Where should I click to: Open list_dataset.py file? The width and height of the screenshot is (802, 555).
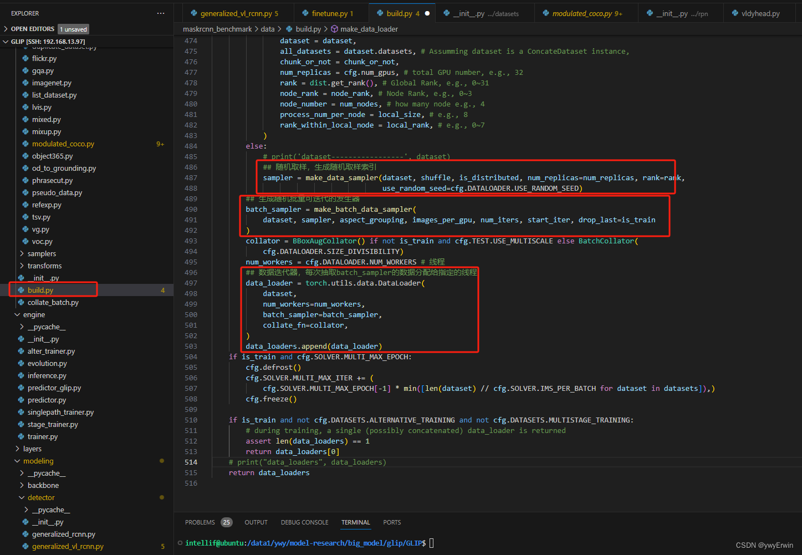pos(86,95)
